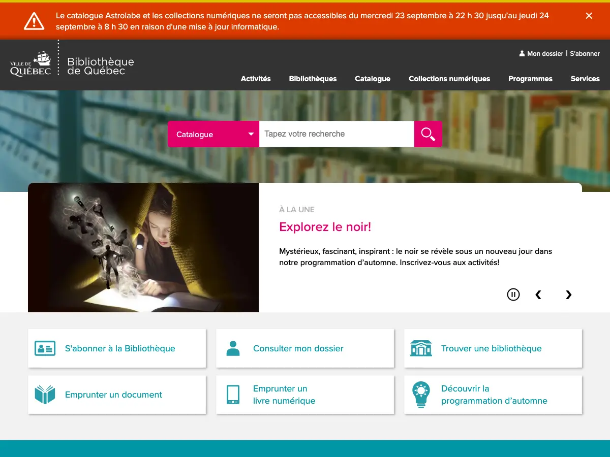Open the Services menu
This screenshot has width=610, height=457.
pos(585,79)
